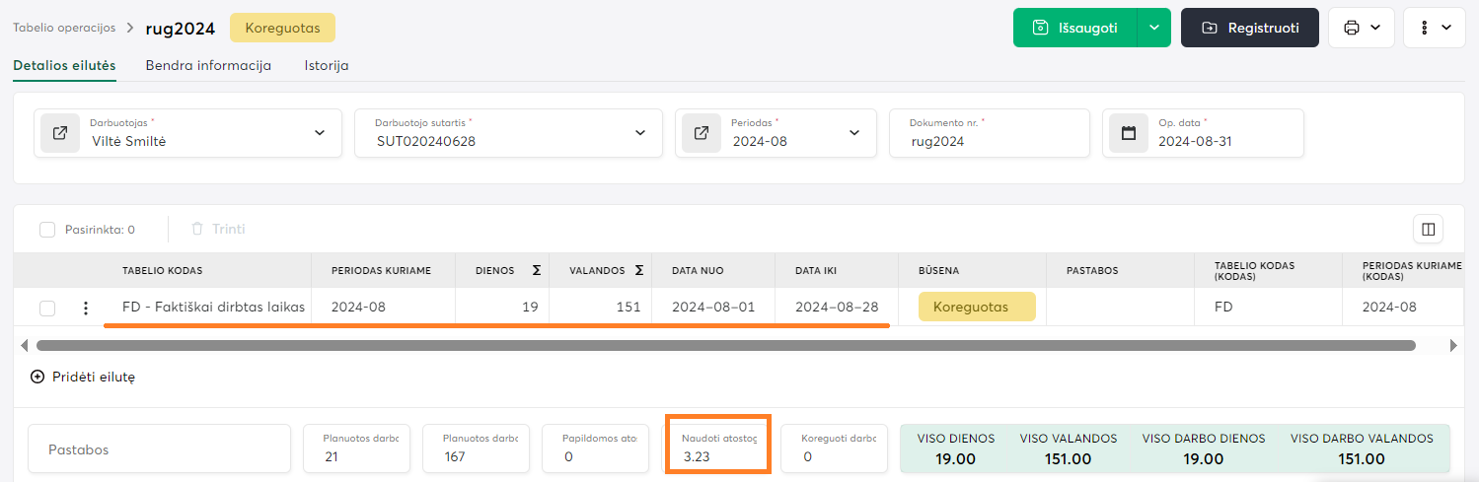Toggle the select-all Pasirinkta checkbox

coord(47,230)
